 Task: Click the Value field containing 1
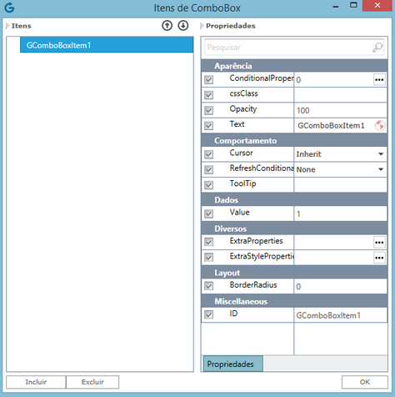pos(340,214)
